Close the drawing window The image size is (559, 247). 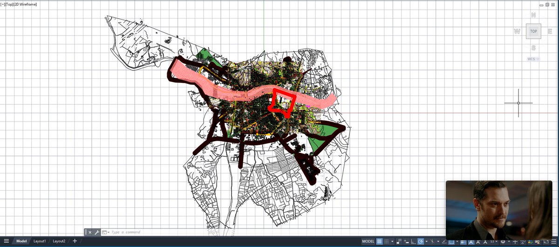pos(552,4)
